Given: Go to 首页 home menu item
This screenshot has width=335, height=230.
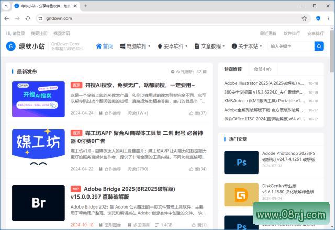Looking at the screenshot, I should (x=105, y=46).
